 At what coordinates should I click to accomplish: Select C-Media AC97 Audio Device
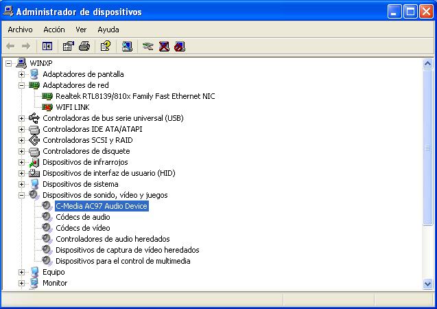102,206
